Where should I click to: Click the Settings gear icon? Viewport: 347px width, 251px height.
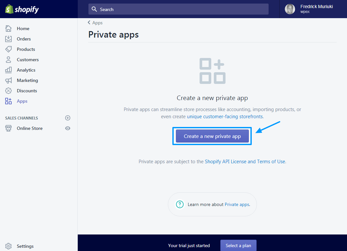coord(8,246)
